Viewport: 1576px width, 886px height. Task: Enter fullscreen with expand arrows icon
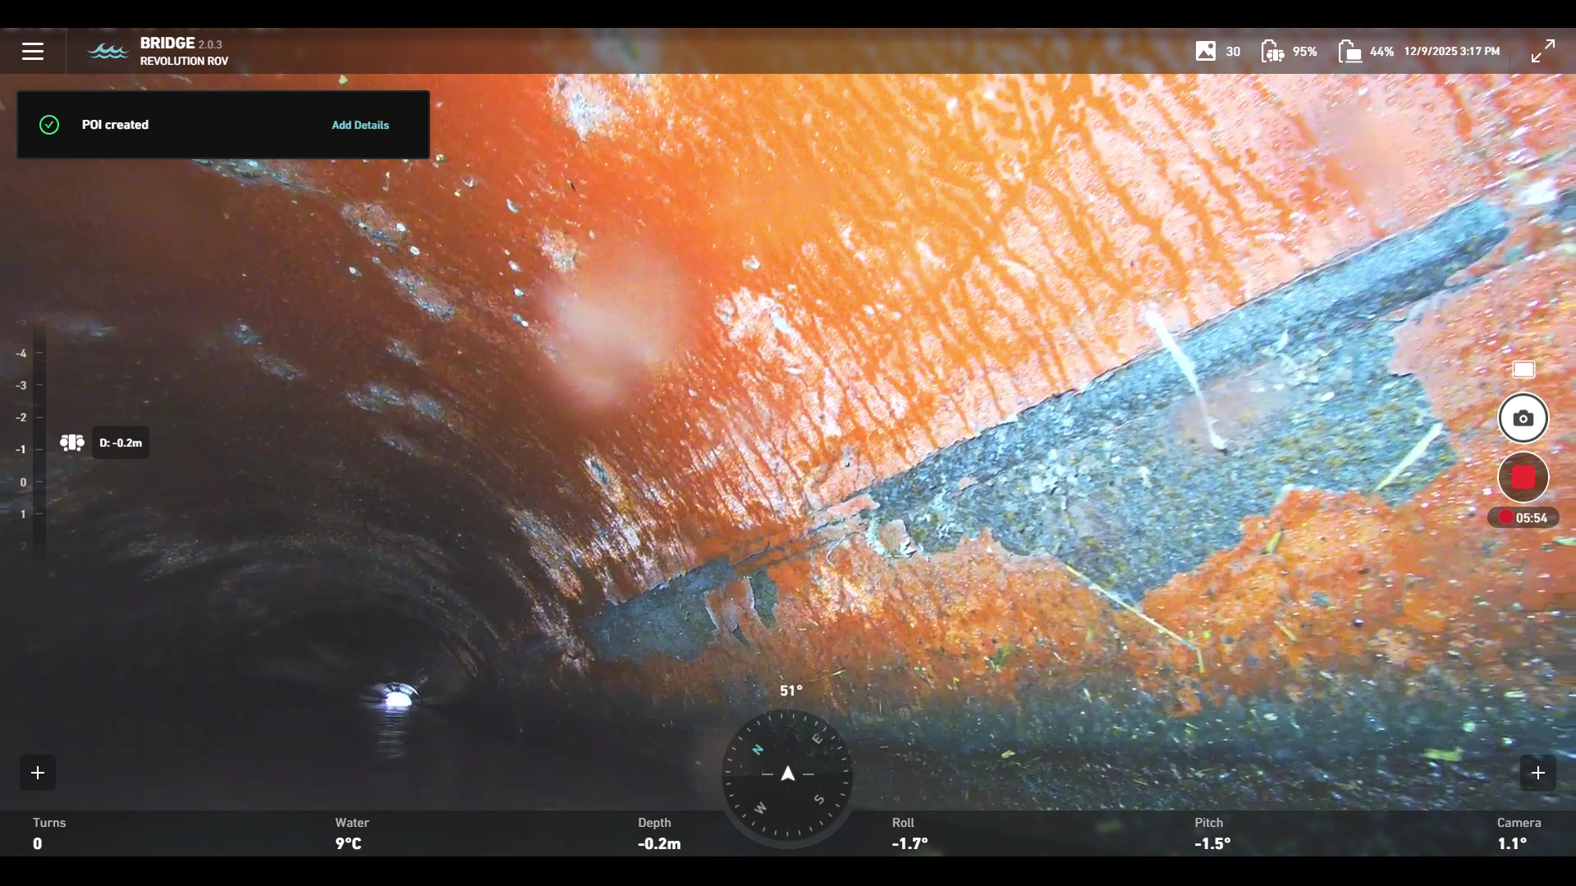(1543, 51)
